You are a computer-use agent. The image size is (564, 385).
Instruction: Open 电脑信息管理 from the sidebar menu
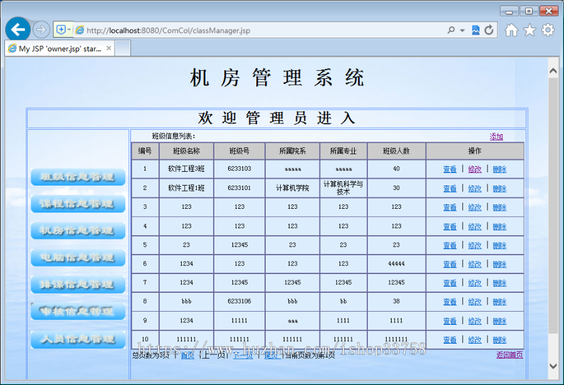pos(77,258)
